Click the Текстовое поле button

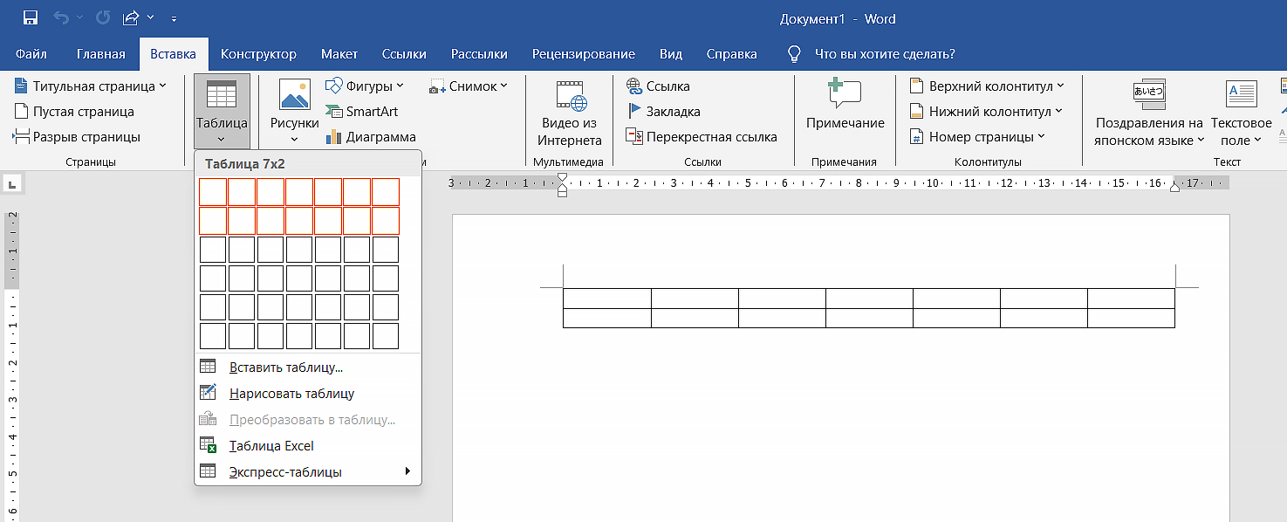pos(1241,113)
